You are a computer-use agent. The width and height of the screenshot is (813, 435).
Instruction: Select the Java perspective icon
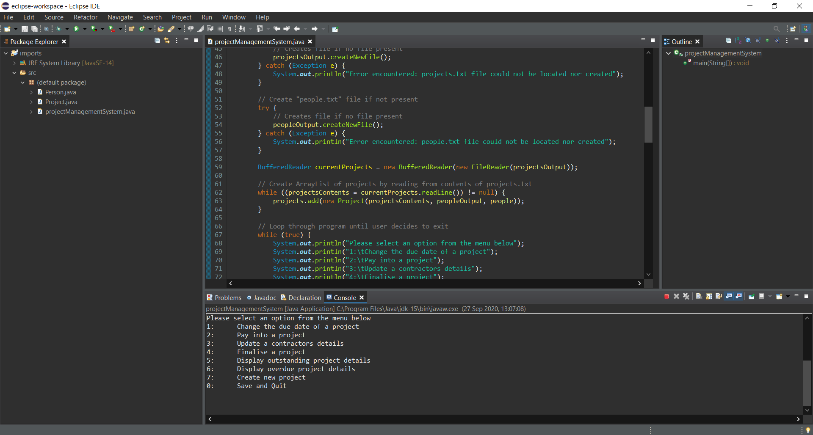[806, 29]
